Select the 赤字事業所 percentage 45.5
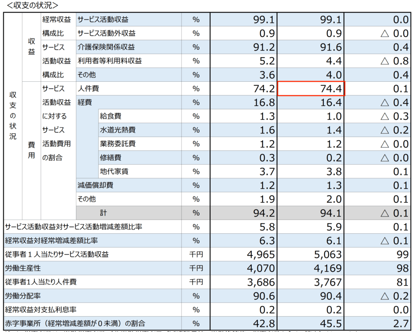 [x=311, y=324]
